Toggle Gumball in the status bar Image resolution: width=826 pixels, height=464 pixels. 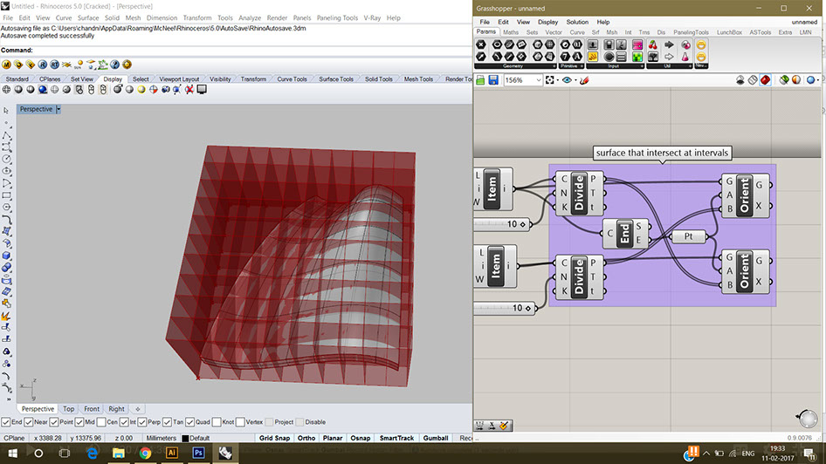(435, 438)
